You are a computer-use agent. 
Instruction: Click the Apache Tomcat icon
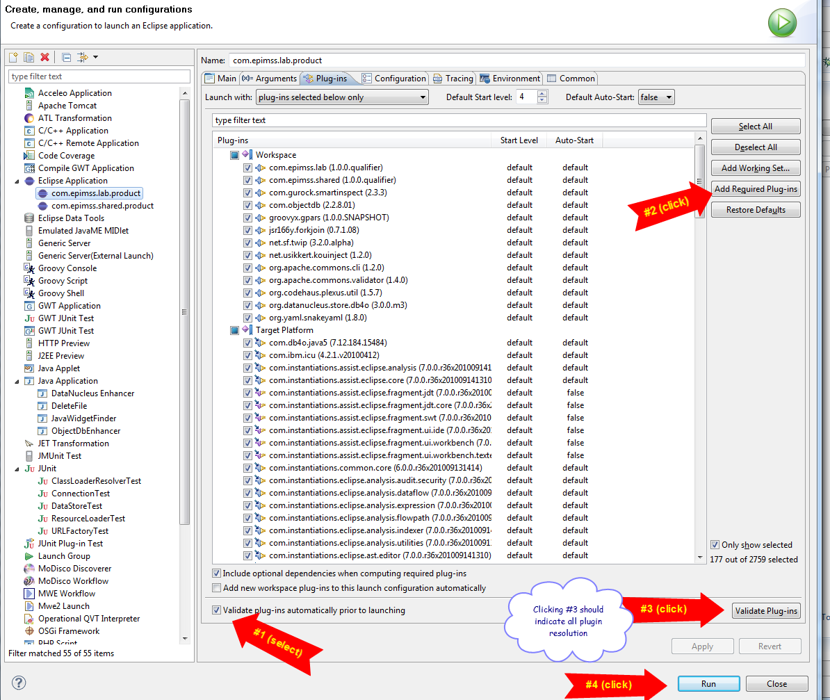pyautogui.click(x=29, y=106)
